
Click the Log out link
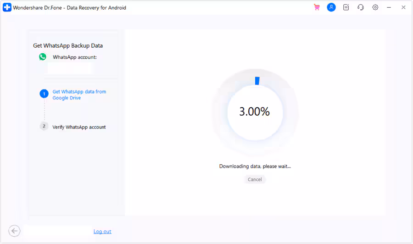tap(102, 232)
